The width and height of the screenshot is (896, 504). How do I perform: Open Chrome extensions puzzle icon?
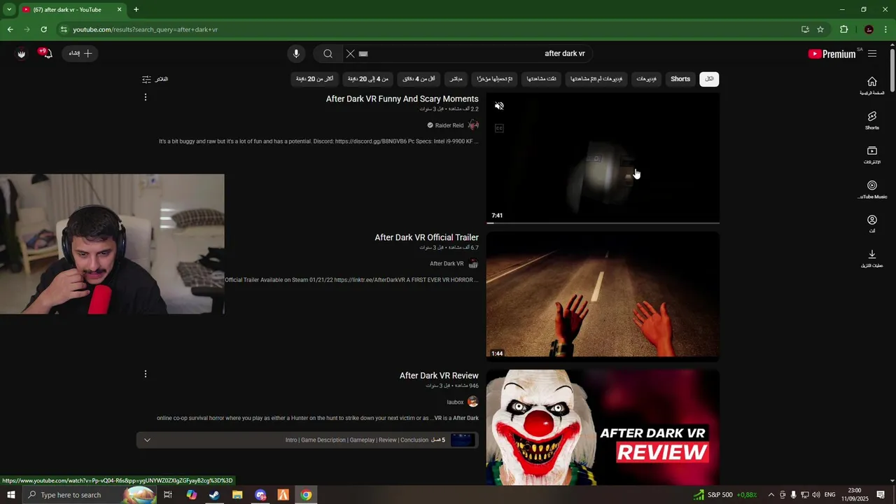[x=844, y=29]
